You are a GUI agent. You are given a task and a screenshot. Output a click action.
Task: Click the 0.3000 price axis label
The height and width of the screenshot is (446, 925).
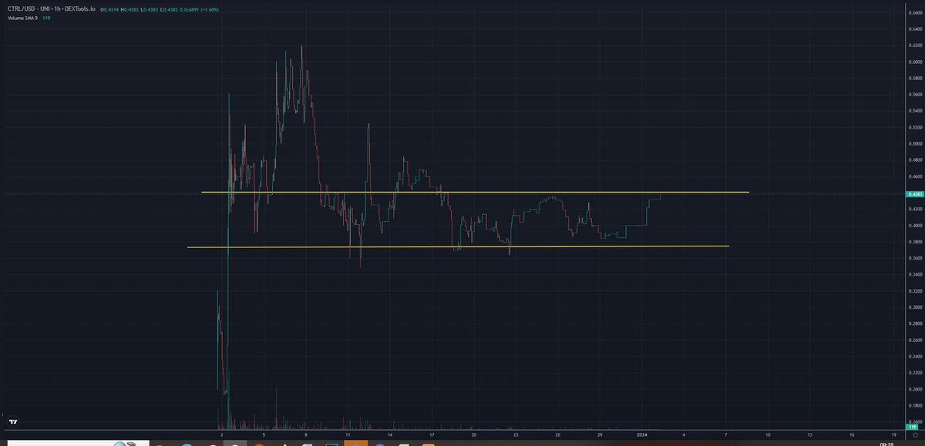point(916,307)
